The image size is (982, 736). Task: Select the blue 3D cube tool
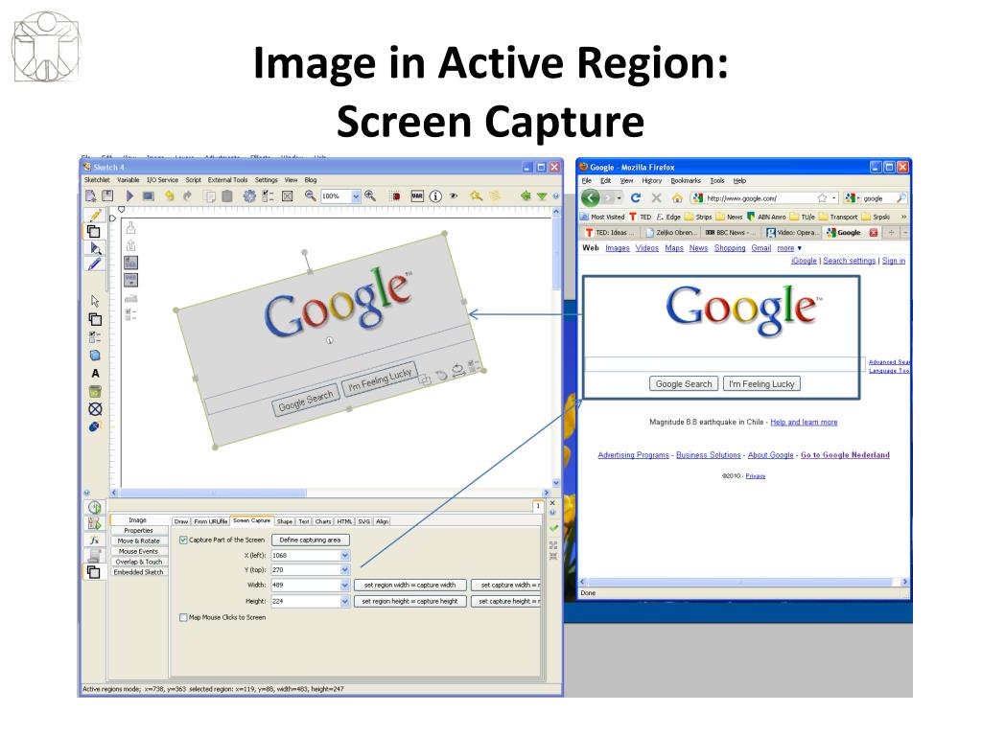pos(95,356)
